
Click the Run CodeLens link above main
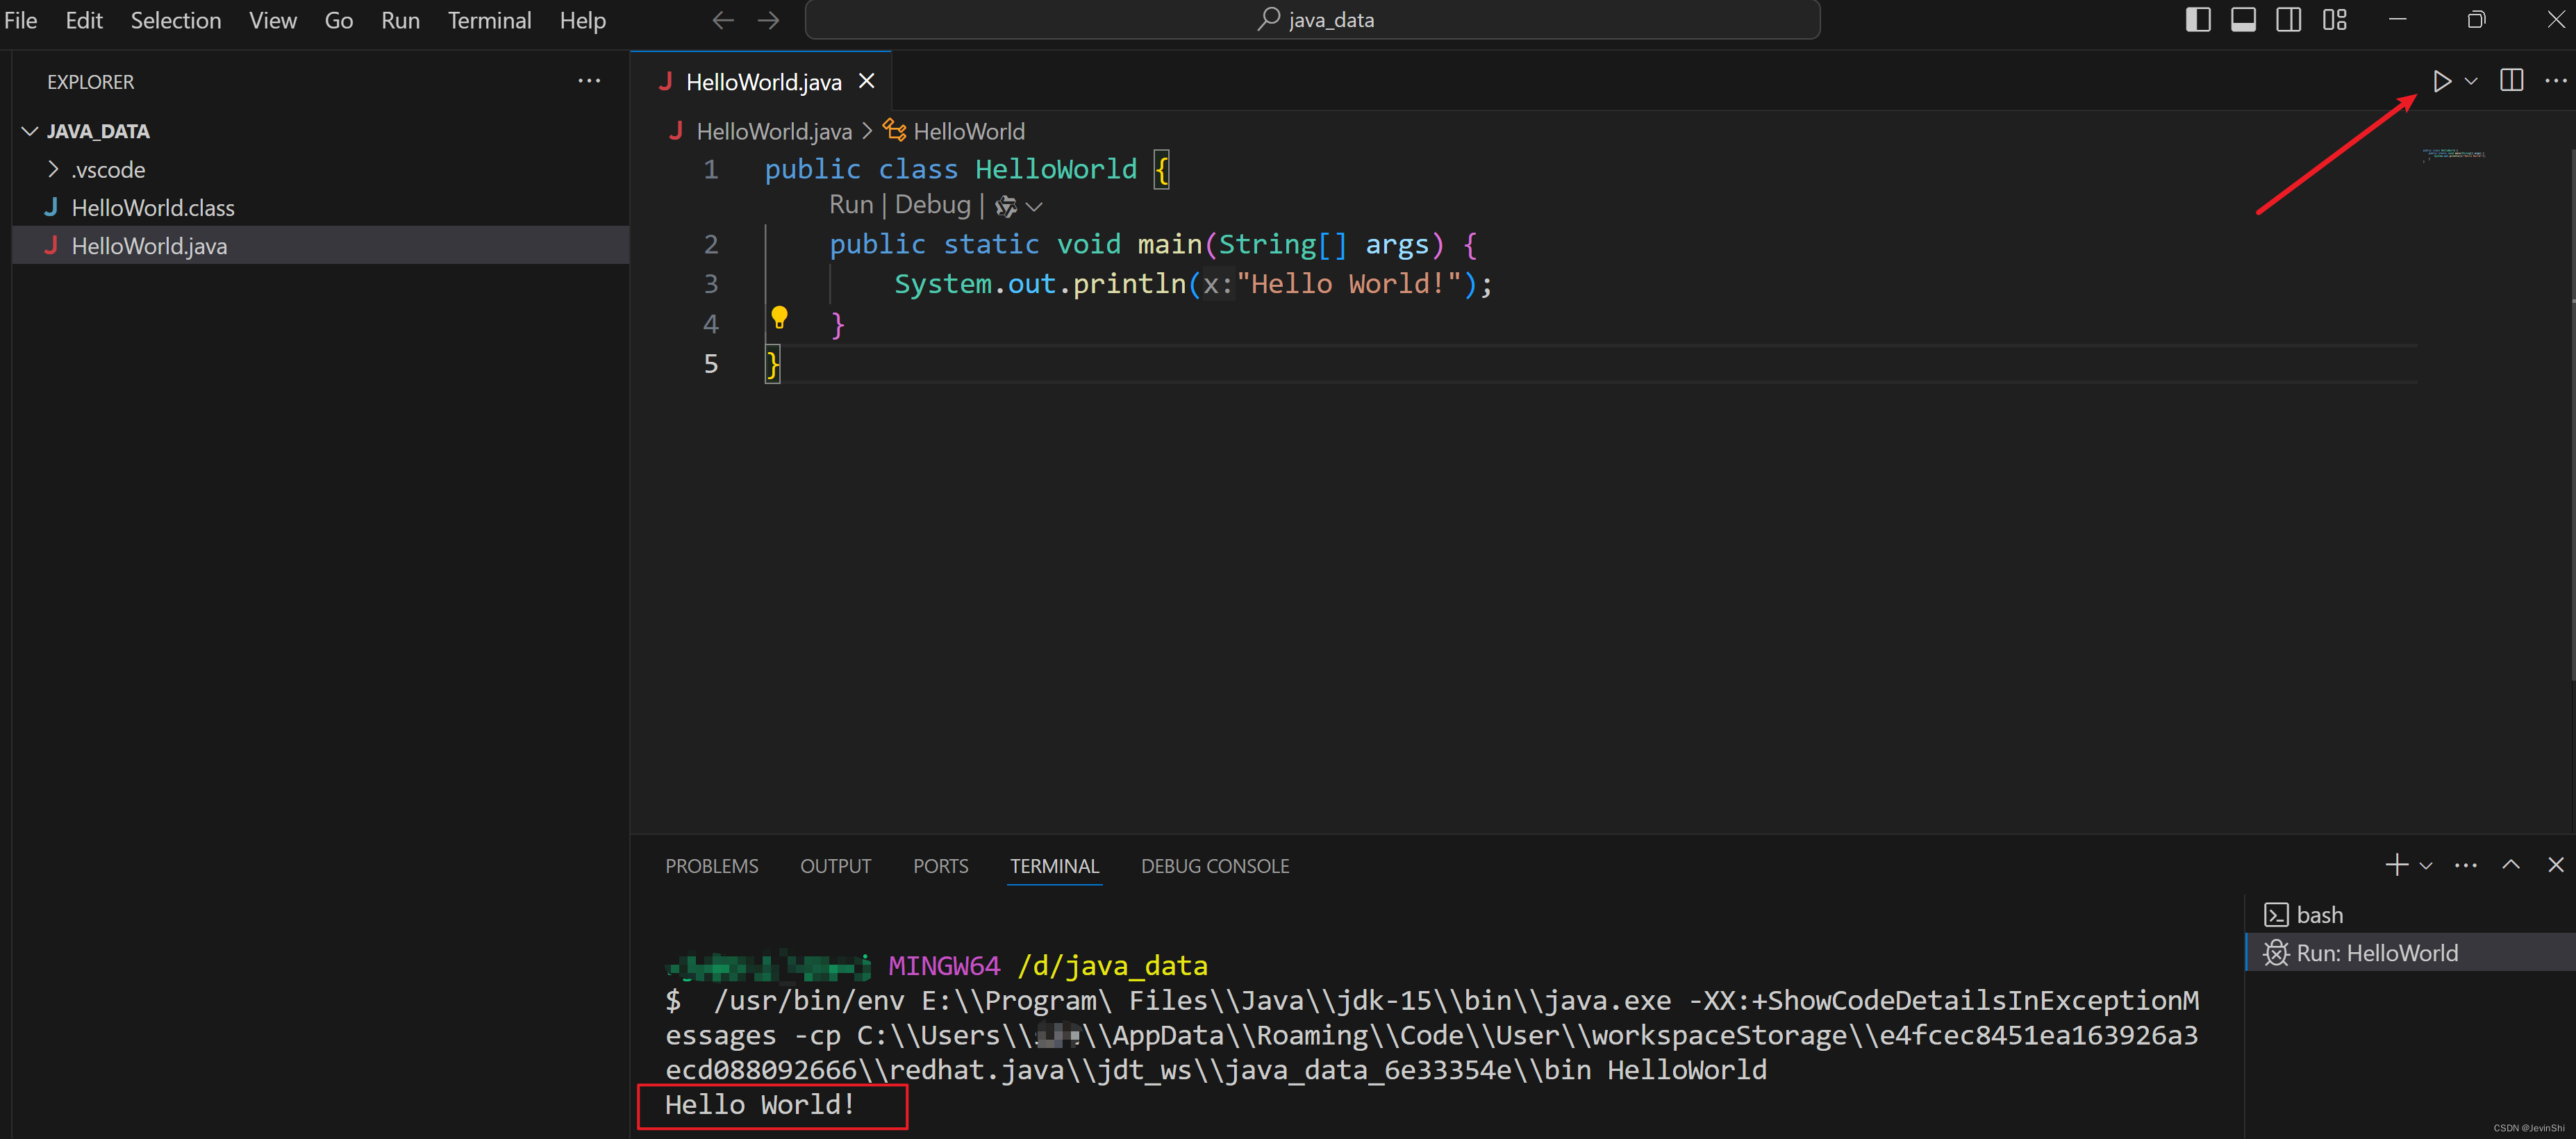click(x=851, y=205)
